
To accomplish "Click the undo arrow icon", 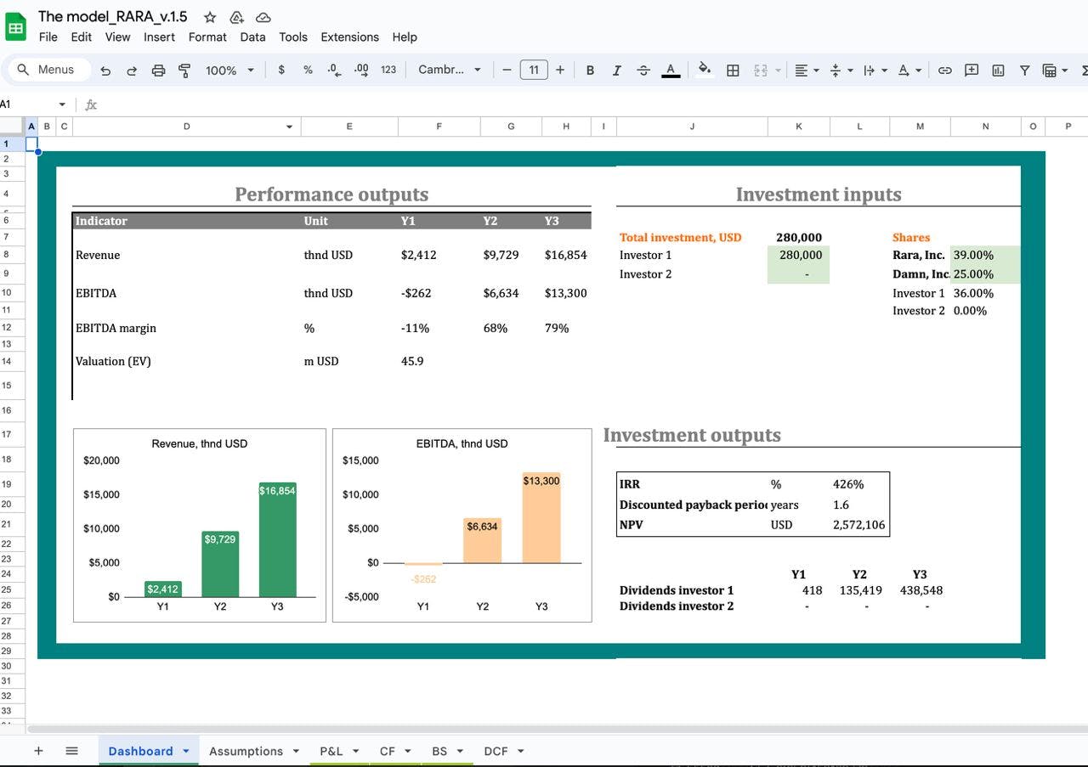I will (105, 70).
